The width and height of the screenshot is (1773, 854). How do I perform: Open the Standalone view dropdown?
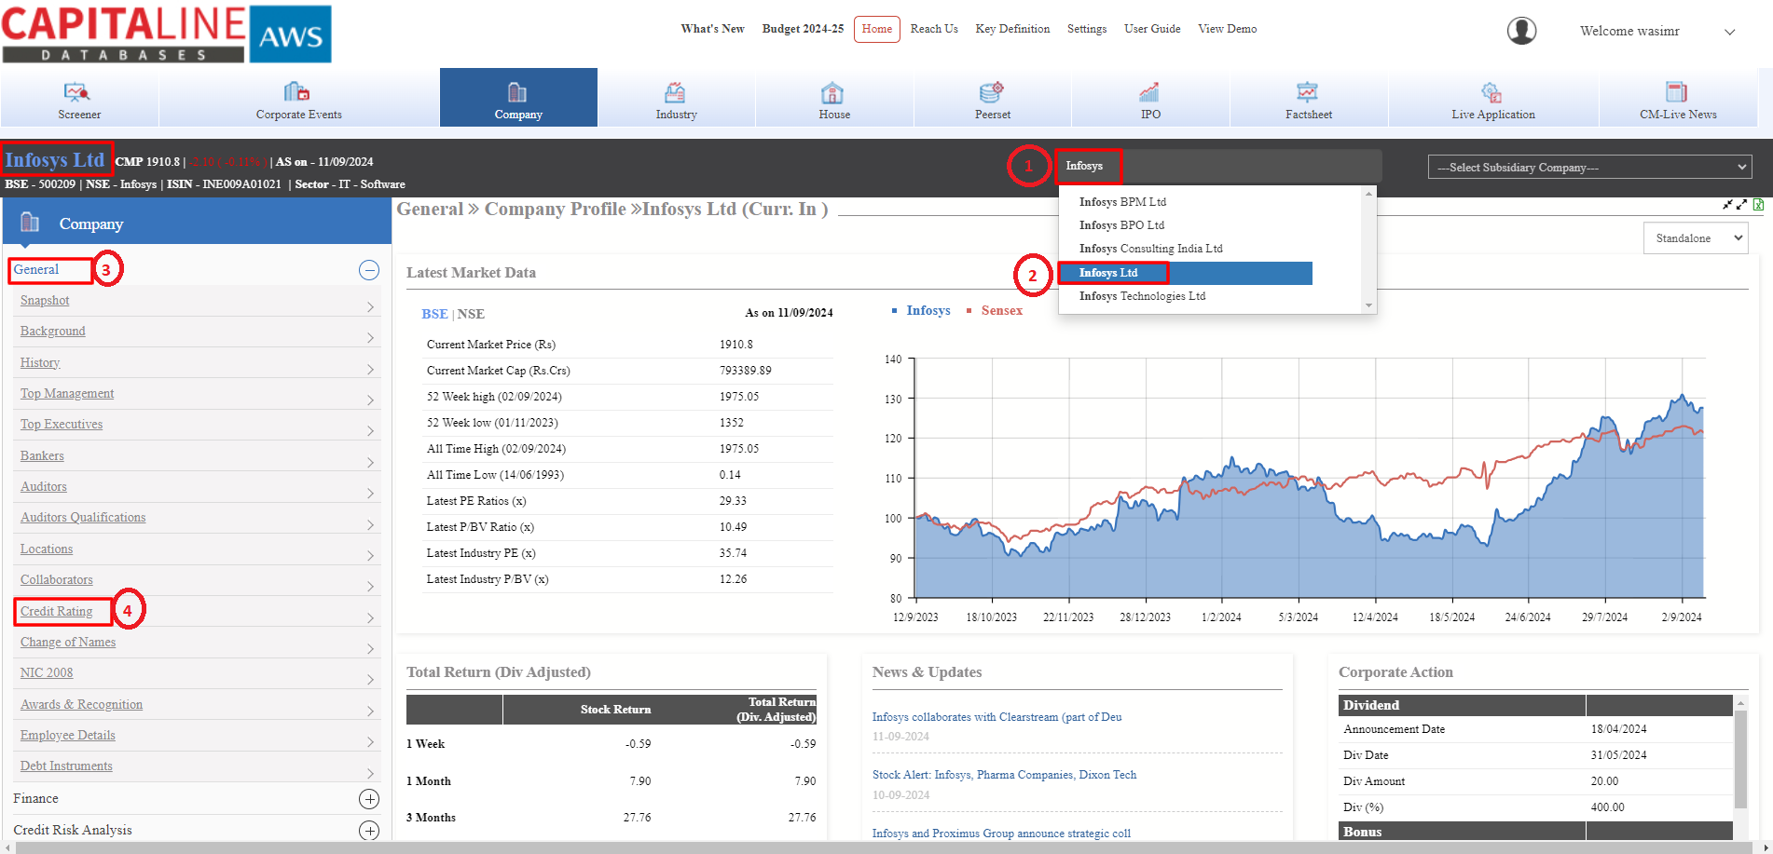pyautogui.click(x=1696, y=238)
